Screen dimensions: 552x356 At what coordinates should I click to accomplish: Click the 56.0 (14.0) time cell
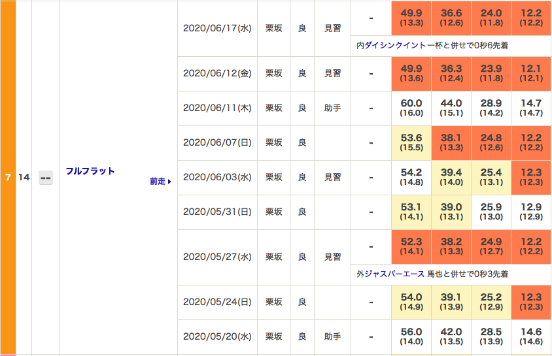(x=411, y=336)
